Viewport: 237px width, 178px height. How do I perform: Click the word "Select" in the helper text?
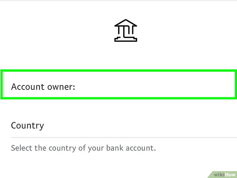click(22, 147)
